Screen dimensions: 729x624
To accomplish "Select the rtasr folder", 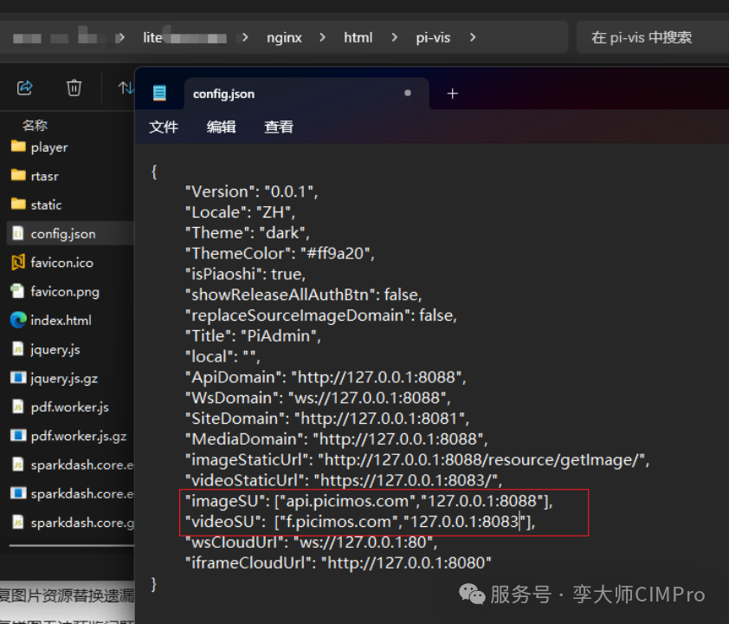I will (x=45, y=176).
